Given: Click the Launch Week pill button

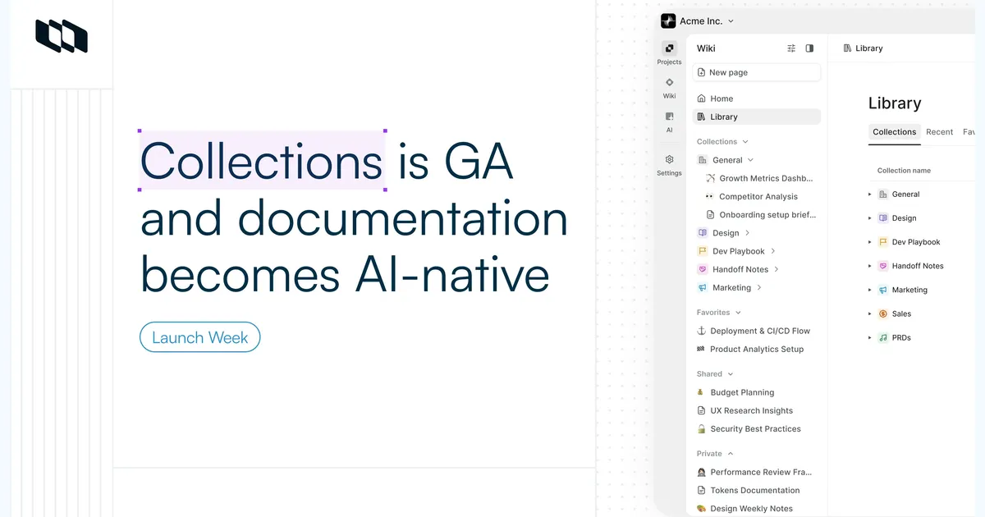Looking at the screenshot, I should pos(200,337).
